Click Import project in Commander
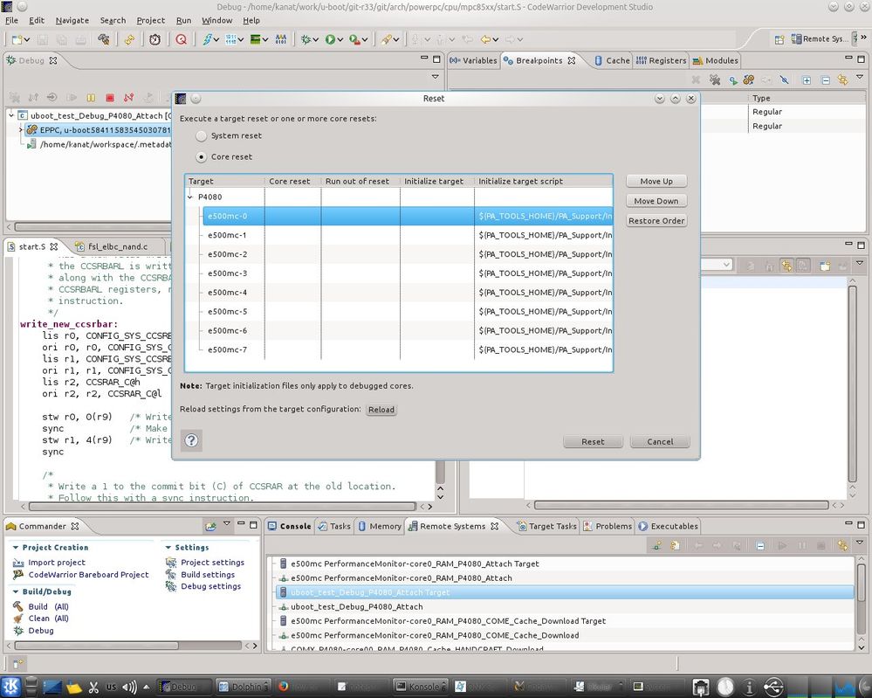872x698 pixels. coord(56,563)
